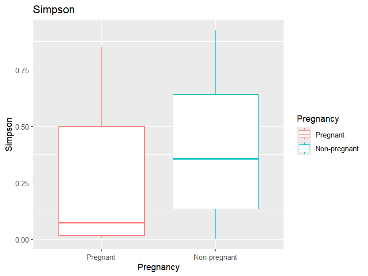Click the 0.00 y-axis tick label

[22, 240]
